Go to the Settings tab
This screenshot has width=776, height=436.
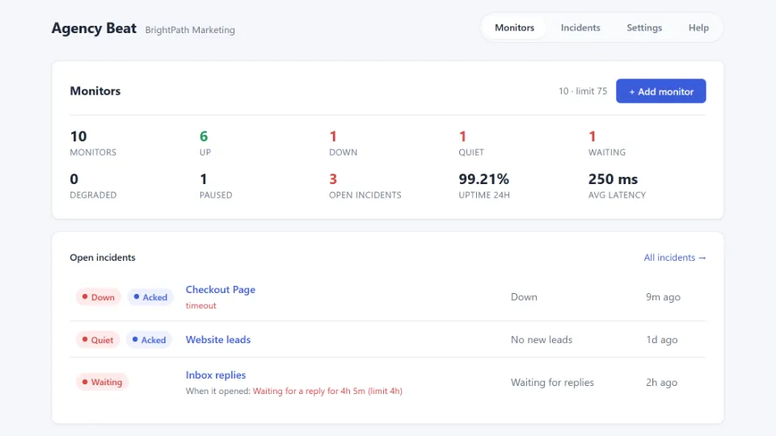[644, 27]
